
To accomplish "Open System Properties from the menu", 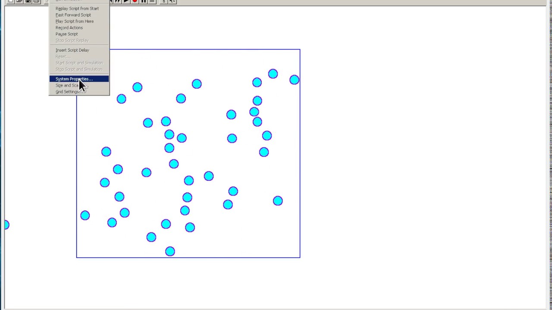I will (79, 79).
